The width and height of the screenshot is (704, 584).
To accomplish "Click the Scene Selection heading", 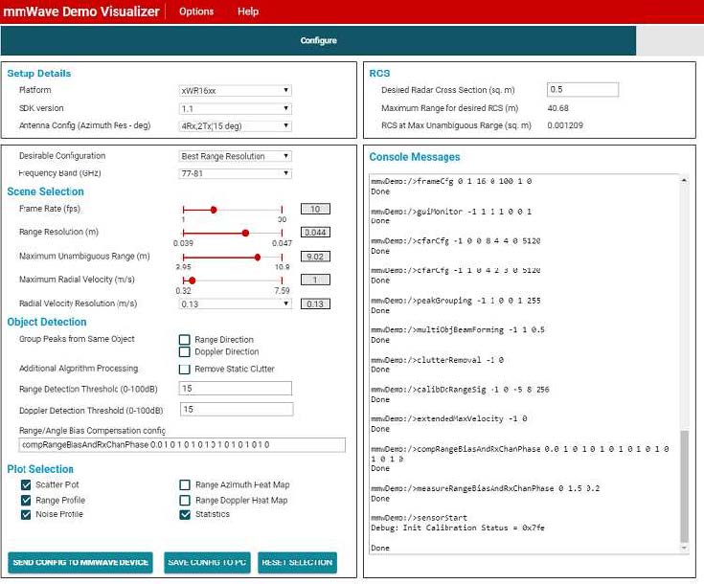I will 45,191.
